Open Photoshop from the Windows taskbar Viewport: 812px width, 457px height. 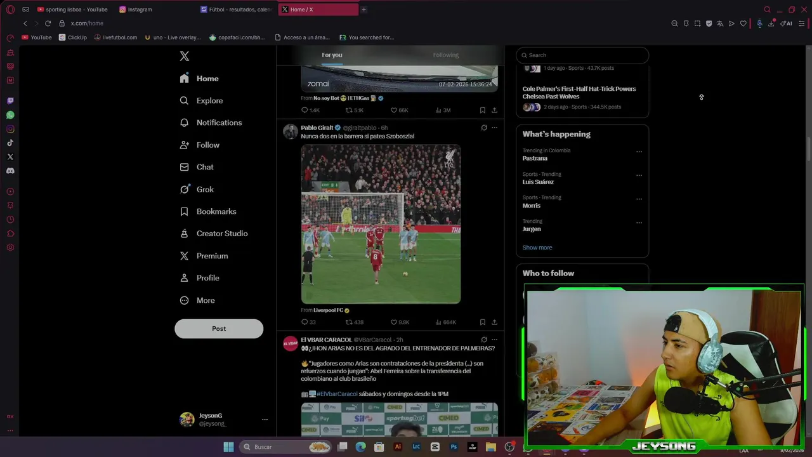(454, 447)
